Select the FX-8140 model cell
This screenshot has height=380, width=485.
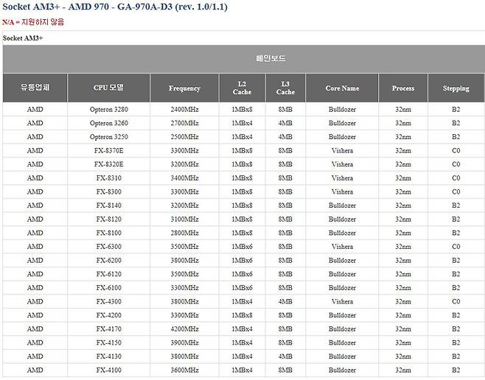point(109,205)
